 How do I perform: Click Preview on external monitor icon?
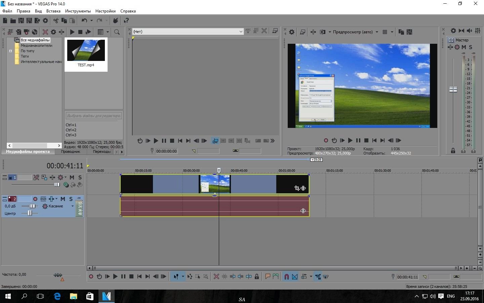(302, 32)
